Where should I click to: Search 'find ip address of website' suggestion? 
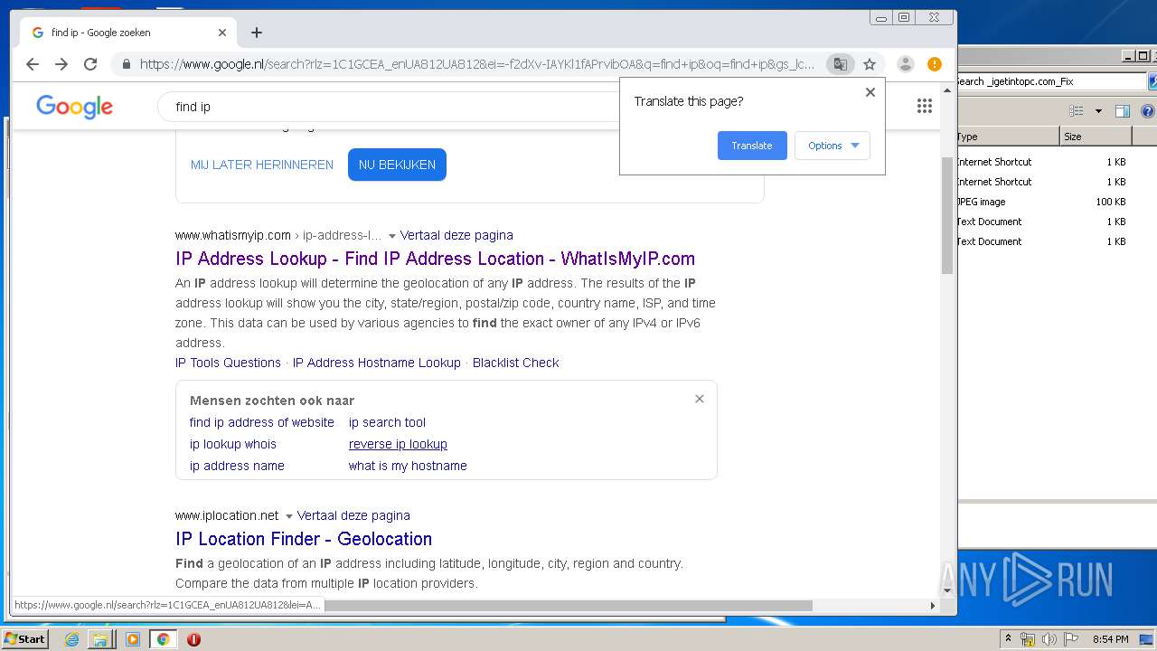coord(262,422)
